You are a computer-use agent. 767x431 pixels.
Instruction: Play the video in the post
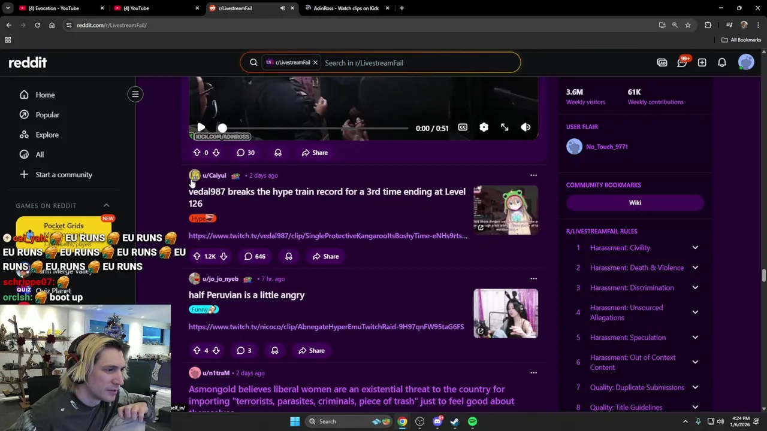(x=201, y=128)
